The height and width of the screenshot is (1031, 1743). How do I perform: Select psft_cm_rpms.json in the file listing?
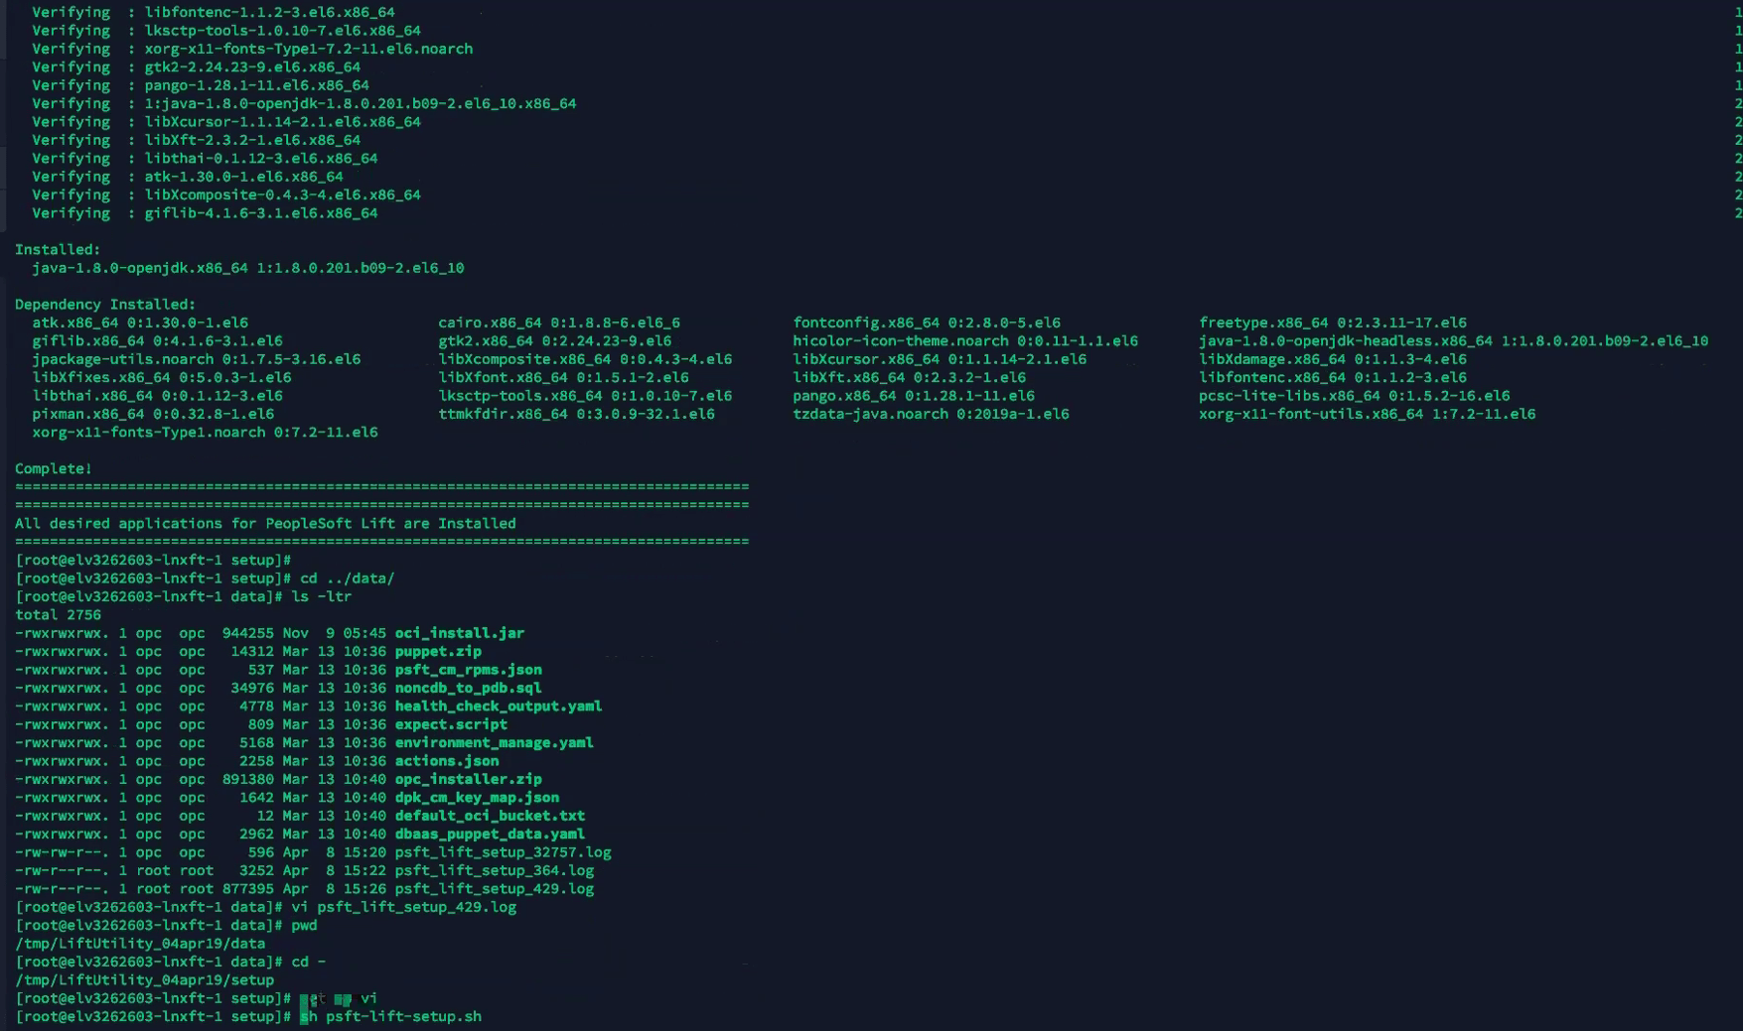[x=468, y=670]
